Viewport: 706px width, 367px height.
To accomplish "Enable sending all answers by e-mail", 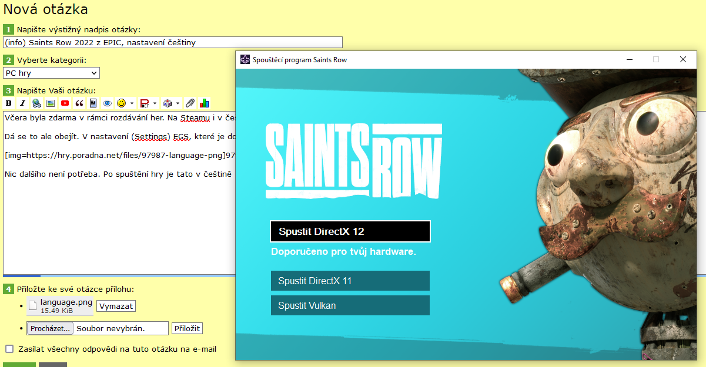I will pyautogui.click(x=9, y=349).
